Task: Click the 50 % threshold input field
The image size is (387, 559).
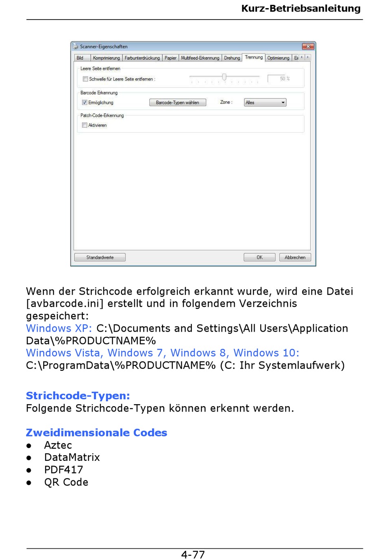Action: (279, 79)
